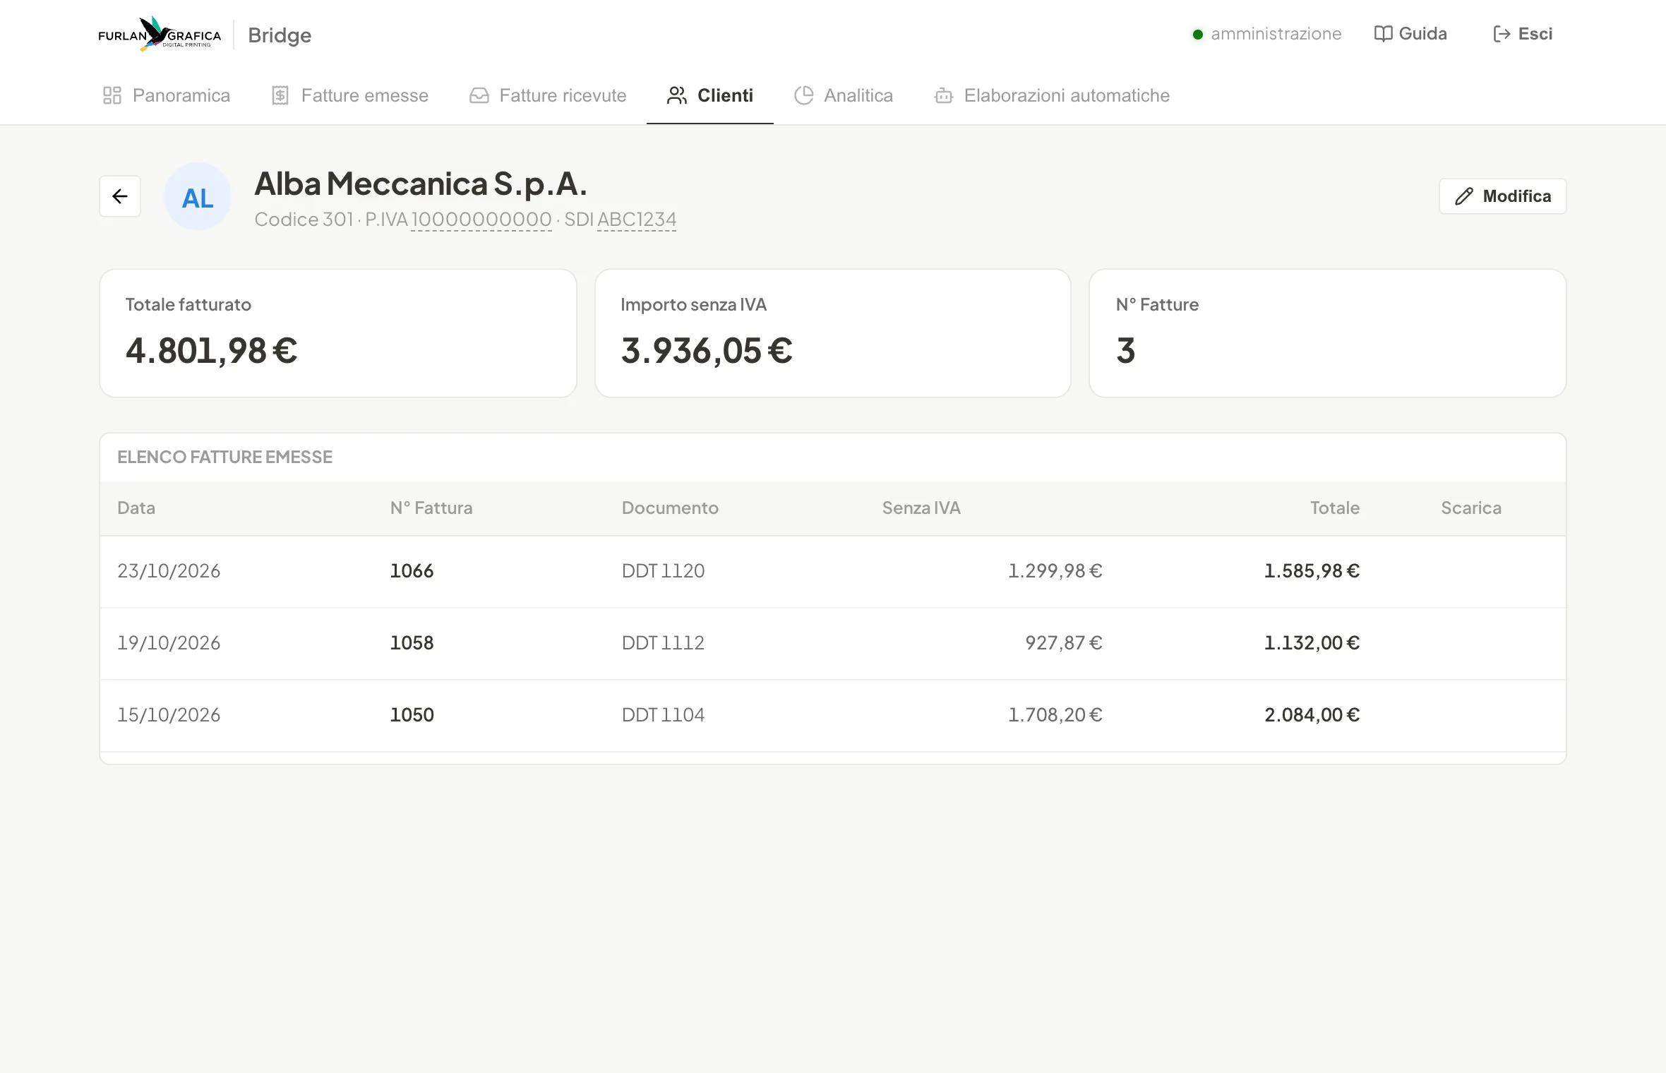Click the back arrow button
This screenshot has height=1073, width=1666.
point(120,196)
